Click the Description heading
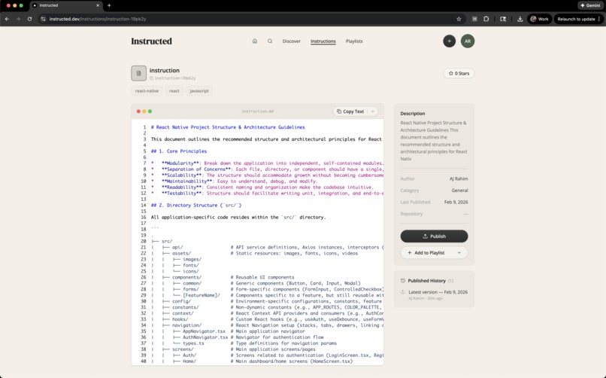Image resolution: width=606 pixels, height=378 pixels. coord(413,114)
